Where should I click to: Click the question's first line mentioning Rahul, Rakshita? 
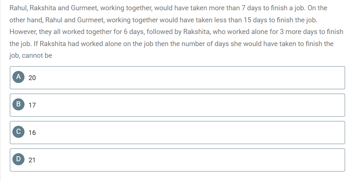(x=168, y=8)
